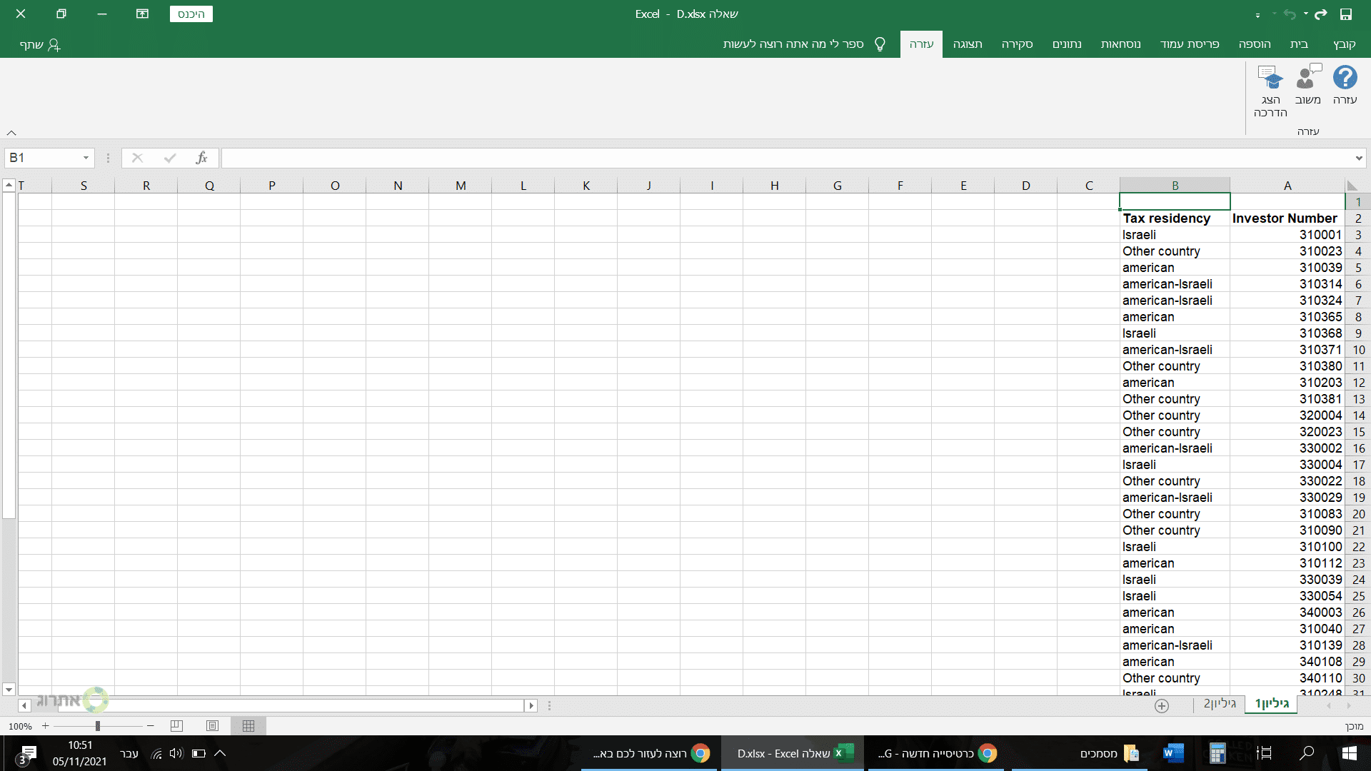Expand the Name Box dropdown arrow
Screen dimensions: 1371x771
click(x=86, y=158)
